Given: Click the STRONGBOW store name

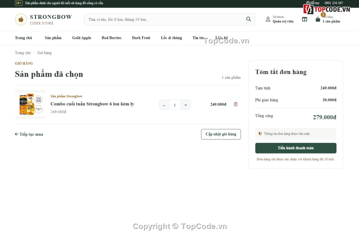Looking at the screenshot, I should (51, 17).
